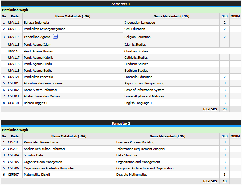Click 'Pendidikan Agama' course name
242x185 pixels.
tap(37, 37)
